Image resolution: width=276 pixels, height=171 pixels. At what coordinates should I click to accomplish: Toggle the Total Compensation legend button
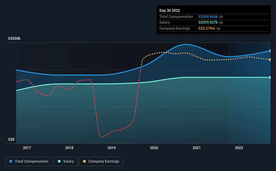tap(29, 162)
